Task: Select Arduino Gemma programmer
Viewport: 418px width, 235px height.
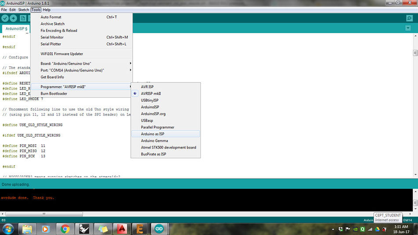Action: (x=166, y=141)
